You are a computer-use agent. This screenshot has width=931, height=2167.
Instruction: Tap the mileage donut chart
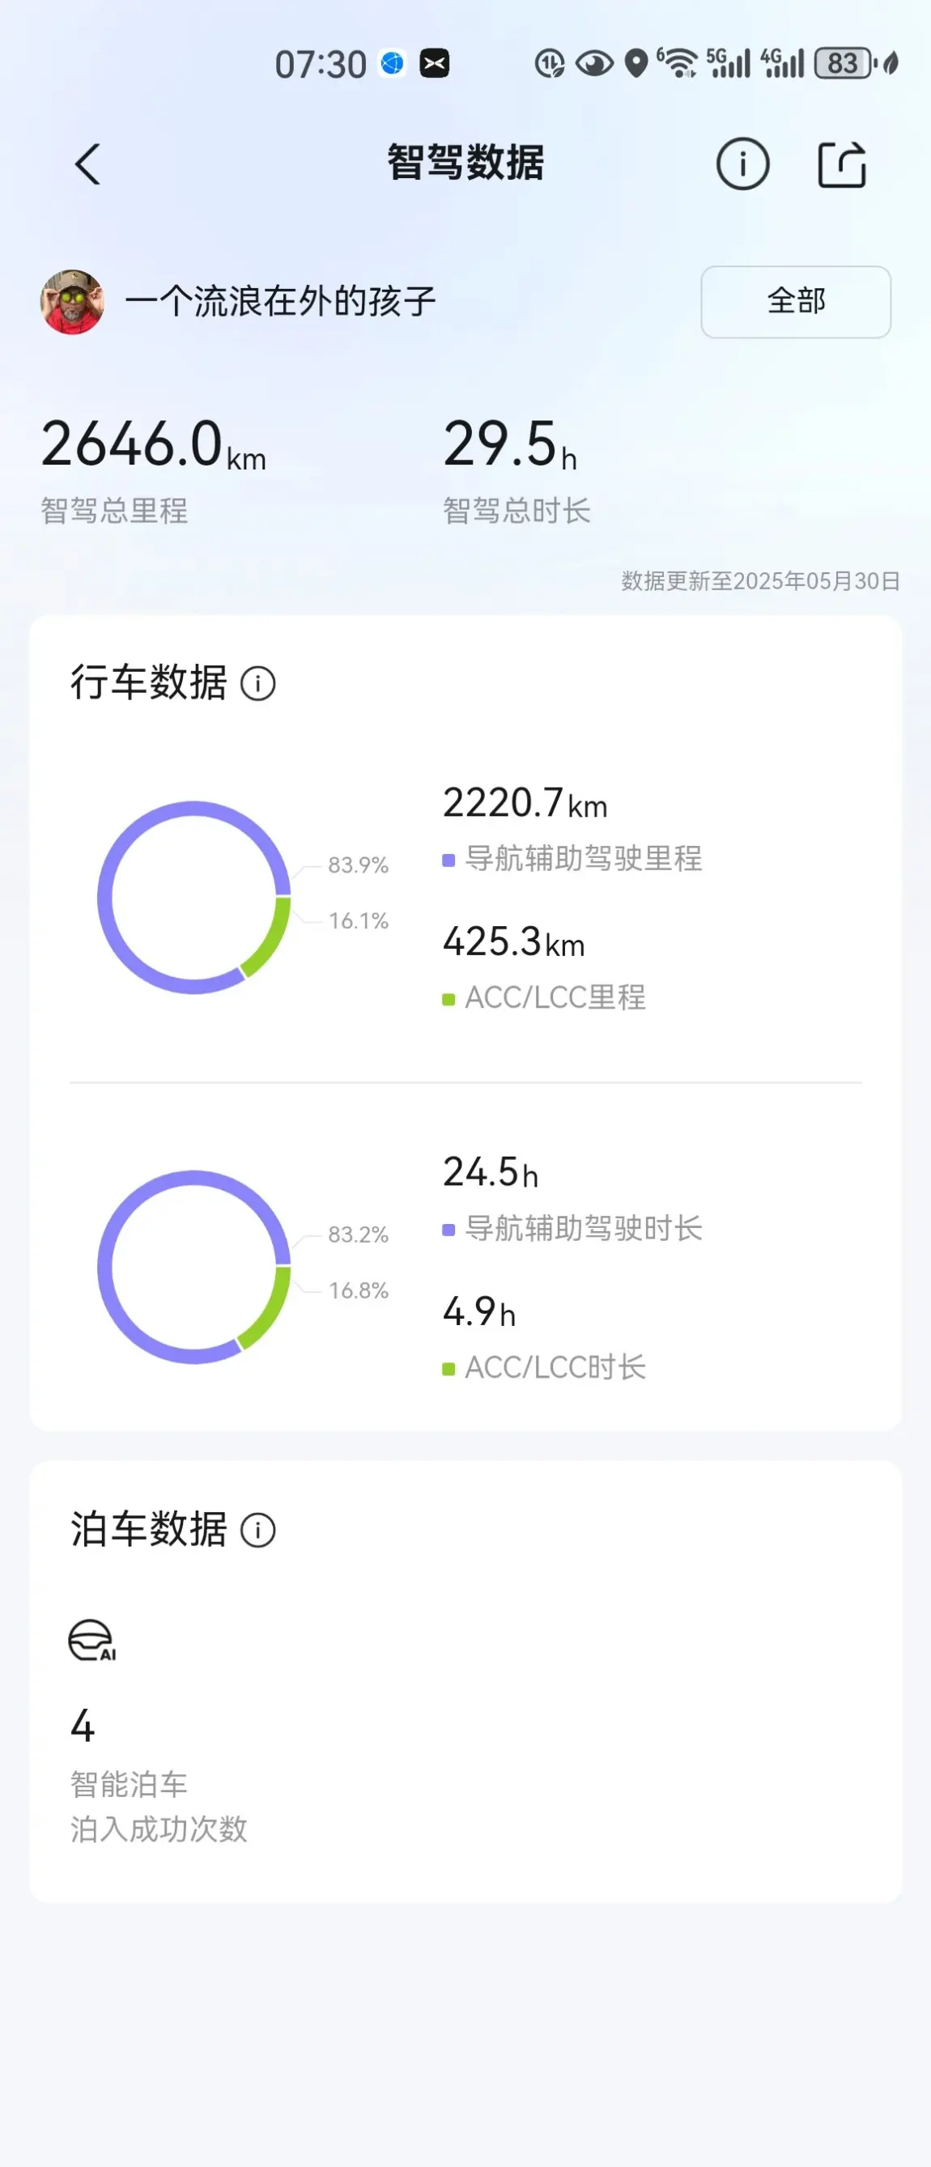pos(194,898)
